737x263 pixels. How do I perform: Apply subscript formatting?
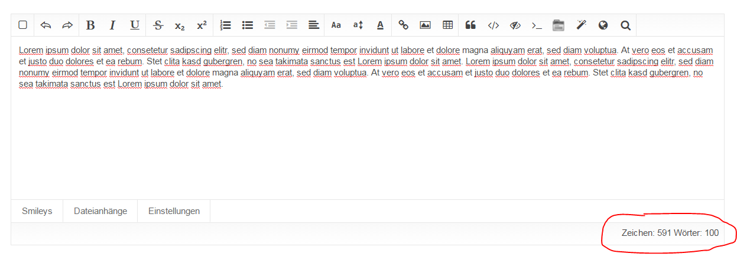[180, 25]
